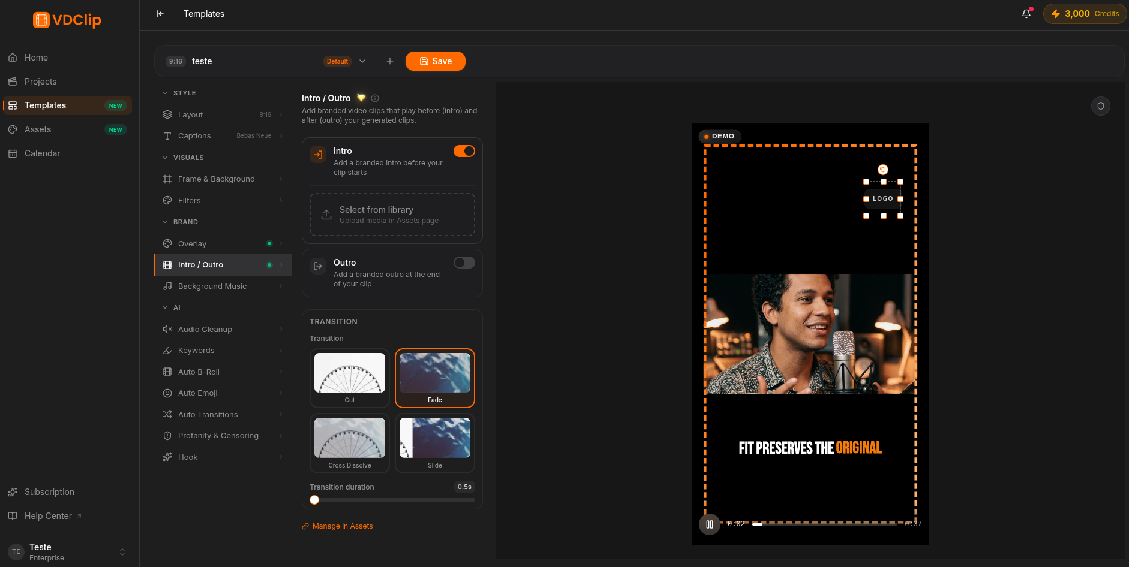Select the LOGO overlay box in preview
The height and width of the screenshot is (567, 1129).
[883, 198]
